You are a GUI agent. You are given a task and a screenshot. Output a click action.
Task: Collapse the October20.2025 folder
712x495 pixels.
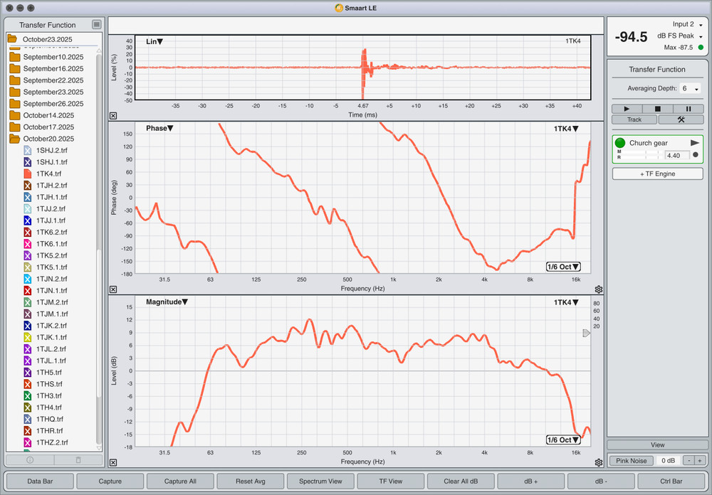(14, 139)
